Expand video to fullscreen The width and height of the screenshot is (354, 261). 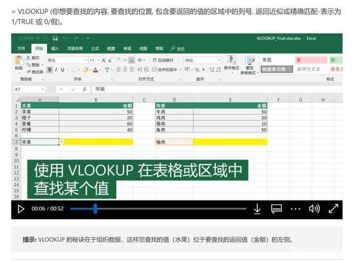pos(333,209)
